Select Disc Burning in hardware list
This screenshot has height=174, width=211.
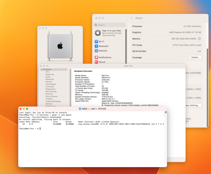(x=51, y=91)
